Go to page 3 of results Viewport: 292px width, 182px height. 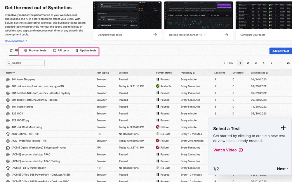click(x=256, y=63)
